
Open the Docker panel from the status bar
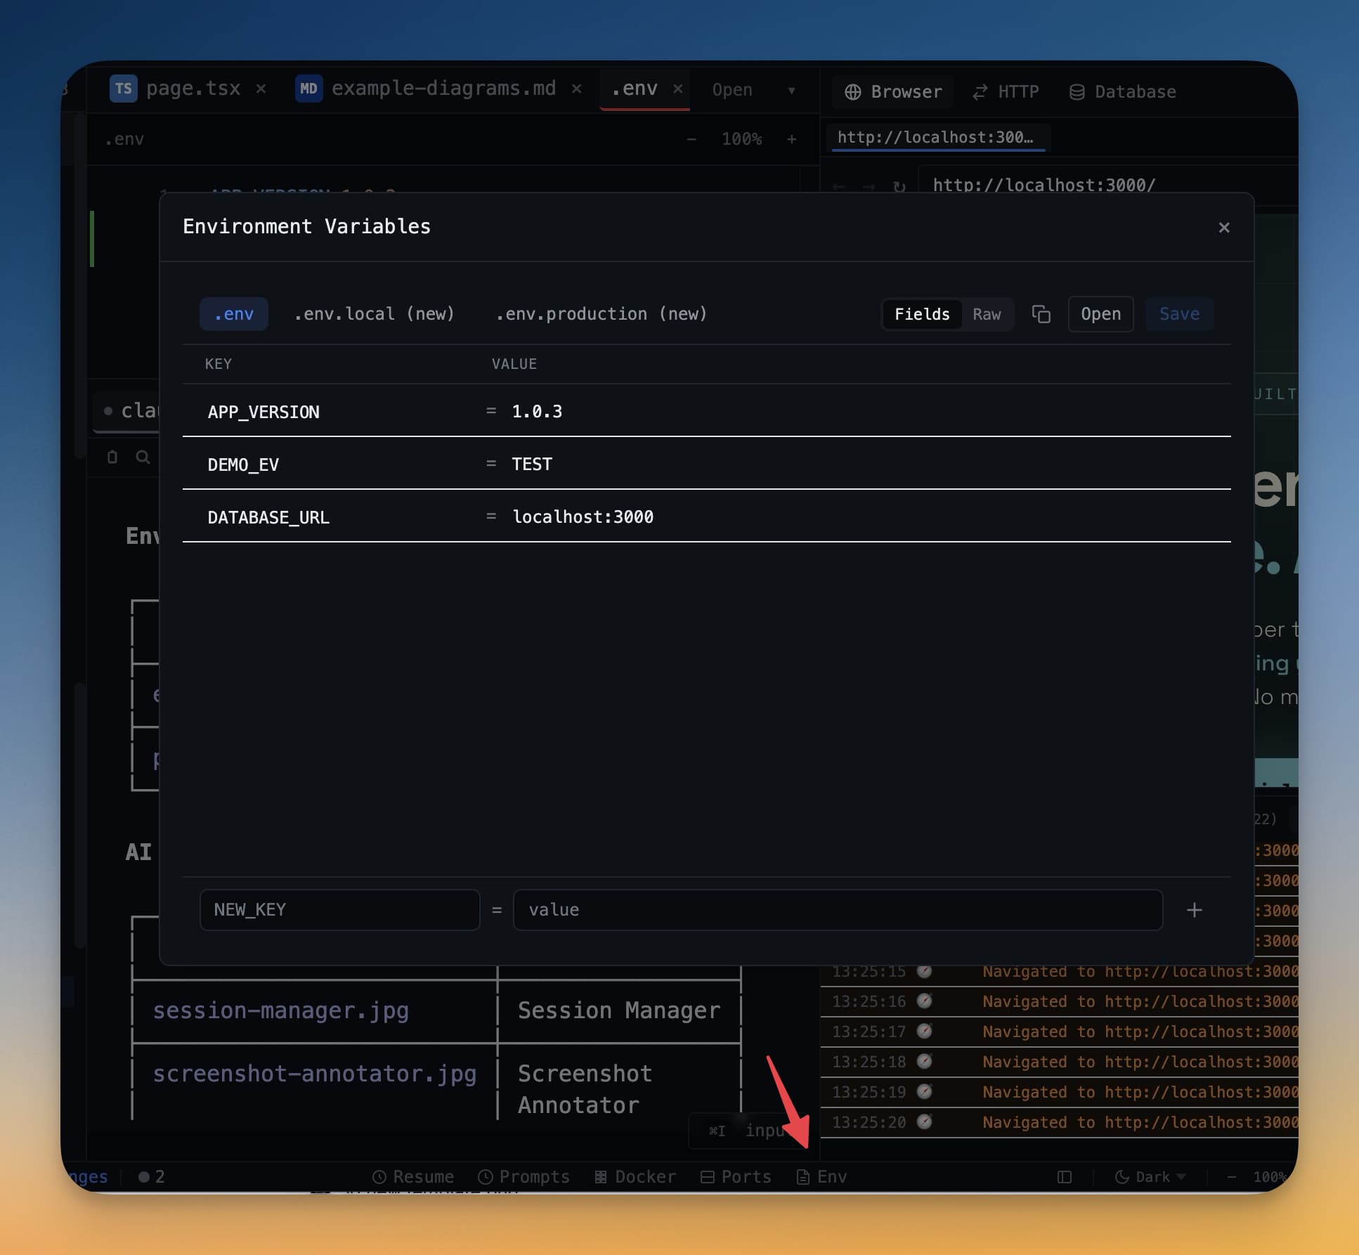pyautogui.click(x=635, y=1176)
